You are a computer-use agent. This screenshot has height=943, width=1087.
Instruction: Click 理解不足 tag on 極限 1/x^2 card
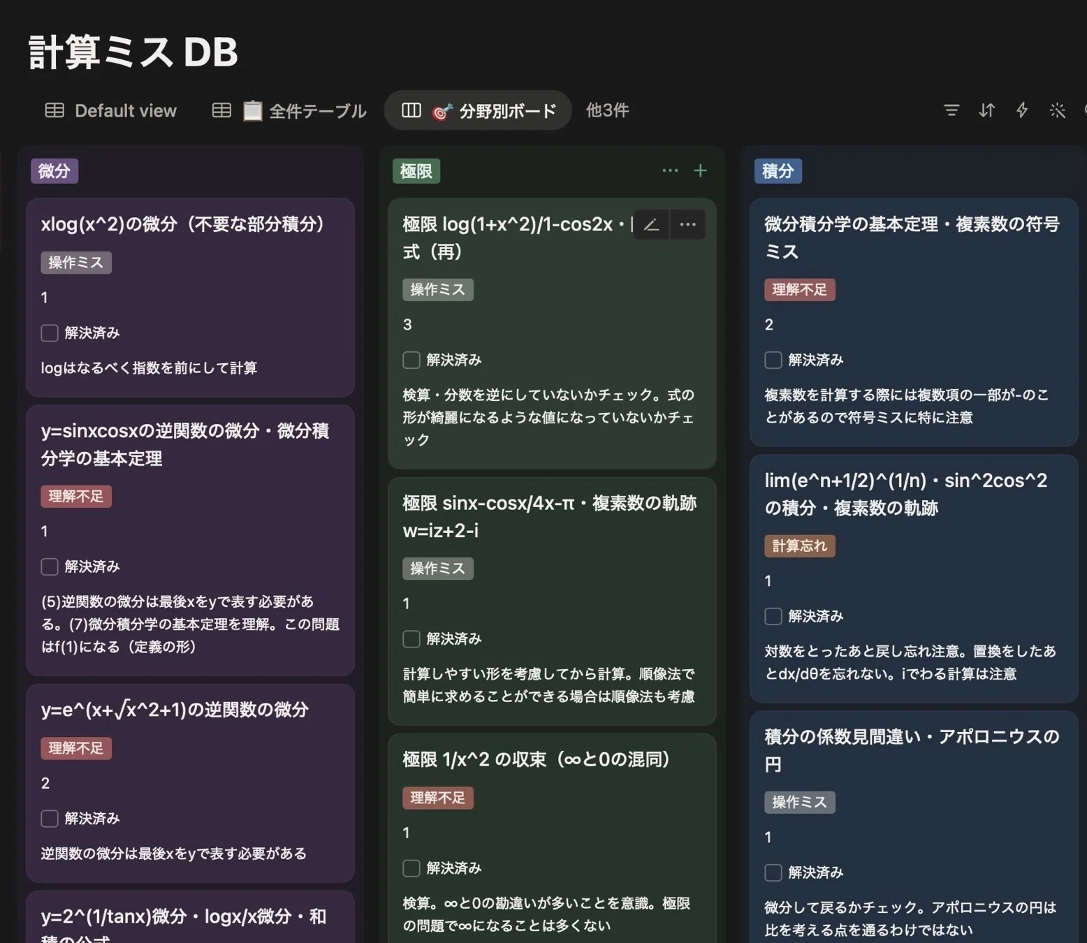tap(438, 798)
